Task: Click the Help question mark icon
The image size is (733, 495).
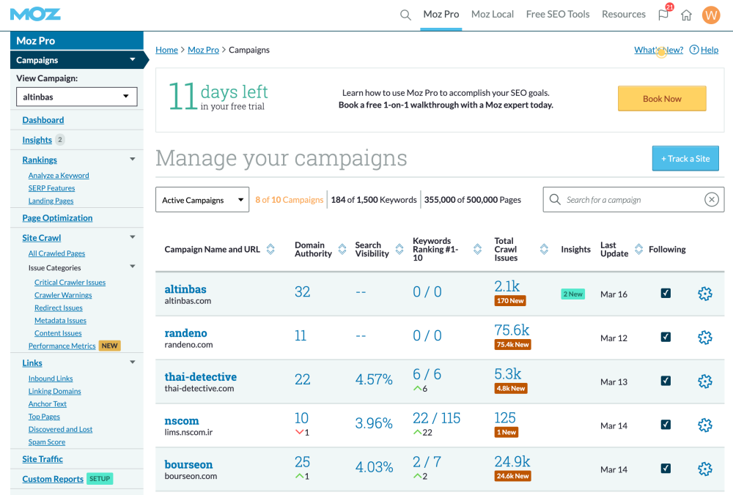Action: click(694, 50)
